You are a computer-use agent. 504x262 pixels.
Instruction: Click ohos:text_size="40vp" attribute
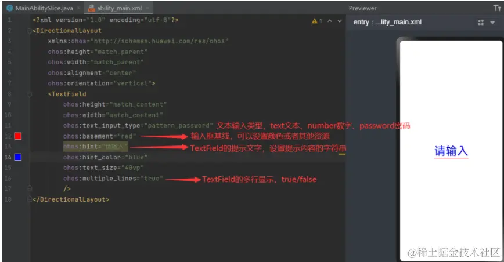[x=103, y=168]
